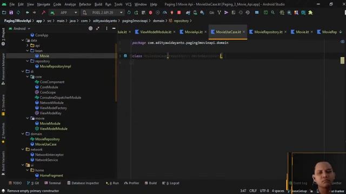Collapse the di package node
Viewport: 346px width, 194px height.
(x=23, y=72)
